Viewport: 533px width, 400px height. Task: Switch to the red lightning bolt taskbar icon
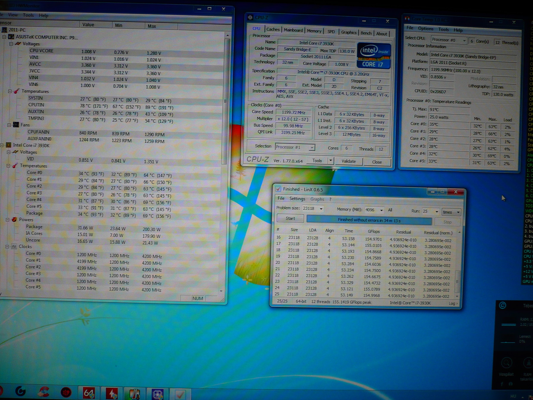[x=112, y=393]
